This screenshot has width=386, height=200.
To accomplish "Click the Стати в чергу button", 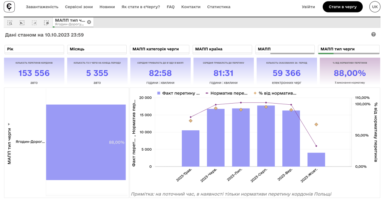I will pos(342,7).
